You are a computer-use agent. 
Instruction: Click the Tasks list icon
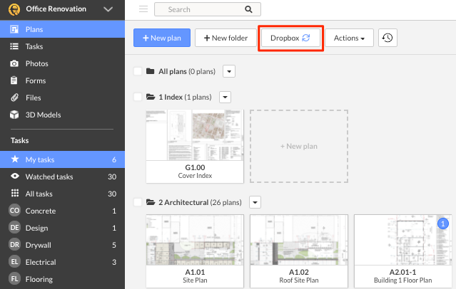[x=14, y=46]
